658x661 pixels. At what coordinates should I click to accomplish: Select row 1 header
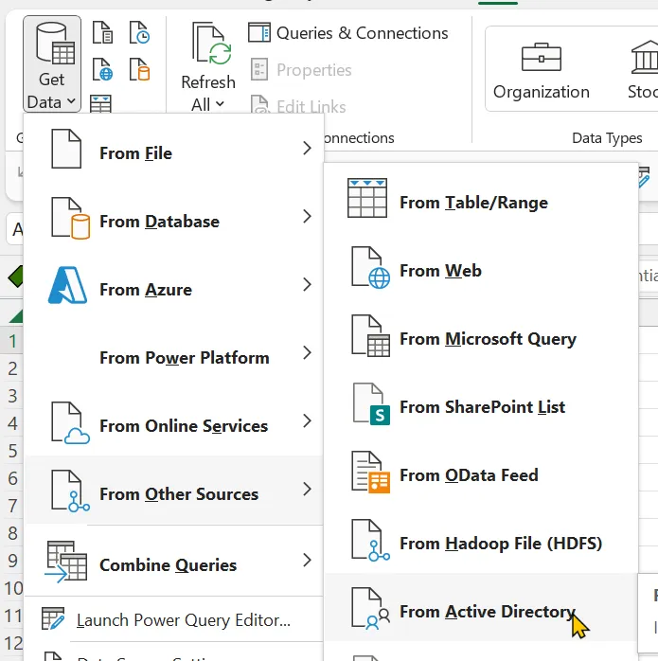pyautogui.click(x=12, y=341)
